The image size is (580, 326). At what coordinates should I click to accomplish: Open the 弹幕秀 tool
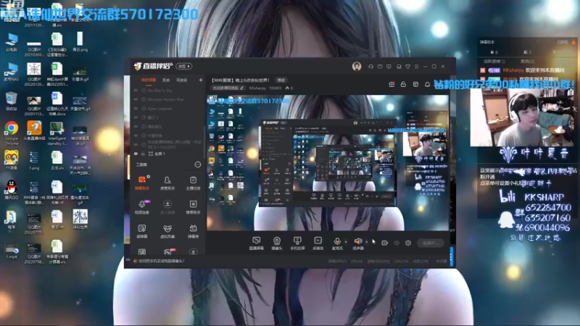click(193, 231)
